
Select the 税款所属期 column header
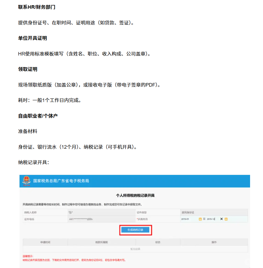[102, 242]
